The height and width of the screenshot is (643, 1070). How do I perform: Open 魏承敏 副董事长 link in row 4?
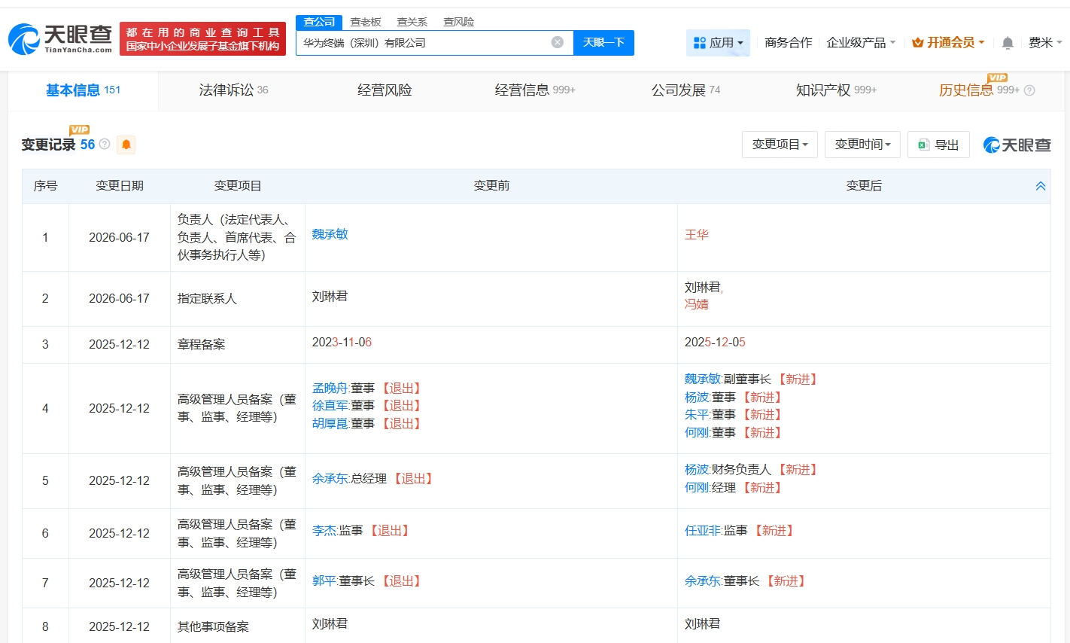click(702, 379)
